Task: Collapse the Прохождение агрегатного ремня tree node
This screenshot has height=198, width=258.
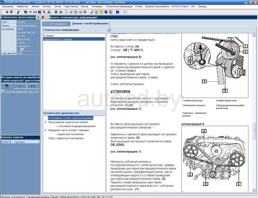Action: (45, 122)
